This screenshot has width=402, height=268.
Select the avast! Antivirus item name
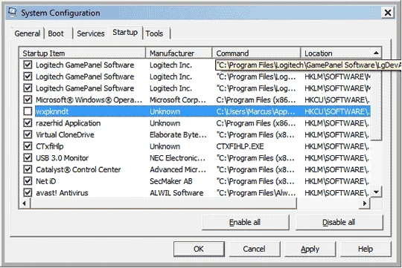[62, 193]
